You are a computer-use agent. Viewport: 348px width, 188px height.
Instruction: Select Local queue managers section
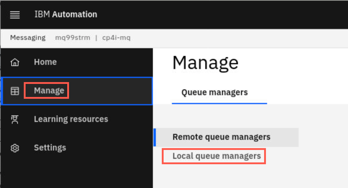coord(217,156)
